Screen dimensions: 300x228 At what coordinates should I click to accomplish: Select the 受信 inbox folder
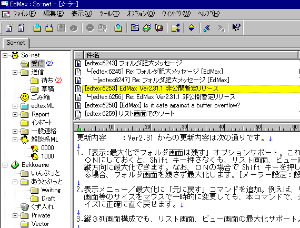(x=38, y=64)
